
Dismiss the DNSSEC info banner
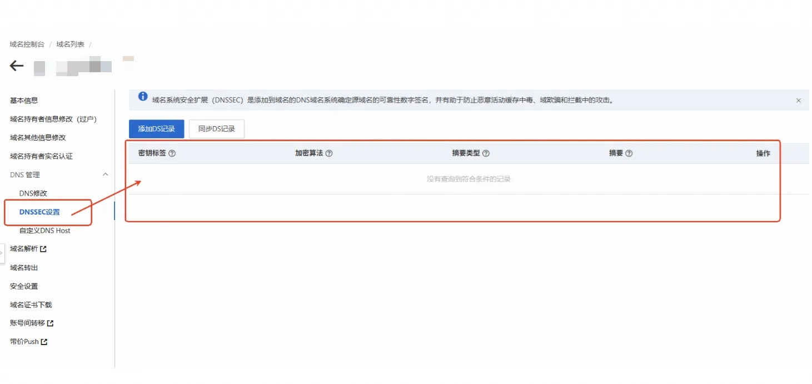pyautogui.click(x=798, y=101)
